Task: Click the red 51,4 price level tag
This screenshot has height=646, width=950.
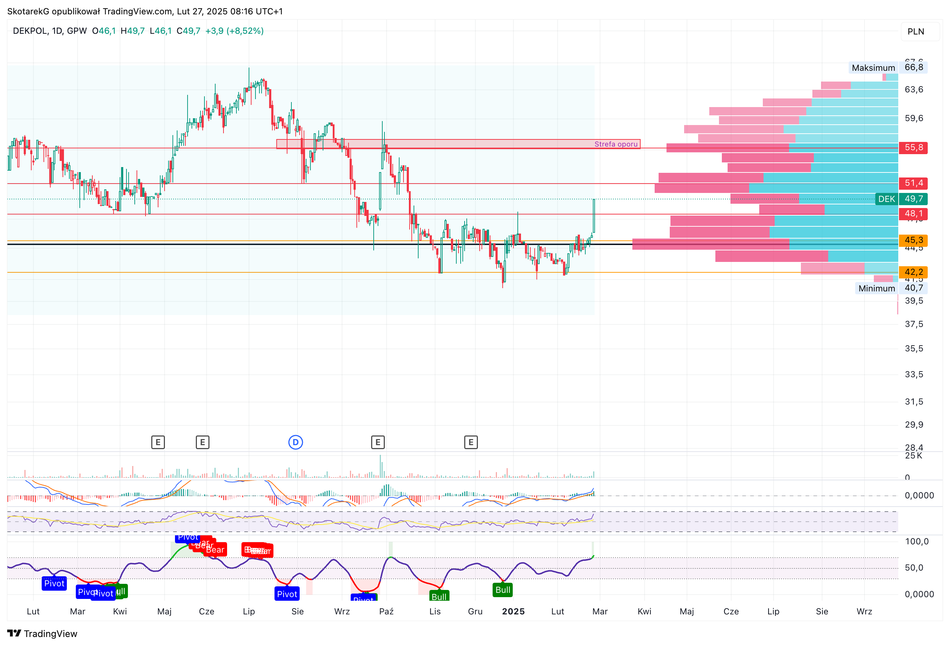Action: (x=913, y=183)
